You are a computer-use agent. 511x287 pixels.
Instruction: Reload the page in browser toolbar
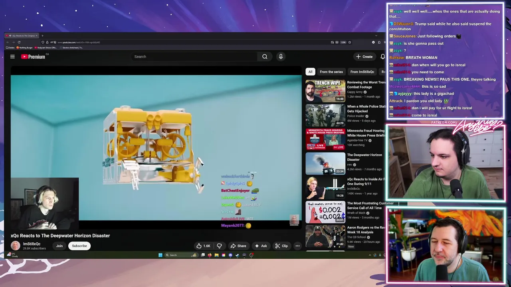coord(19,42)
